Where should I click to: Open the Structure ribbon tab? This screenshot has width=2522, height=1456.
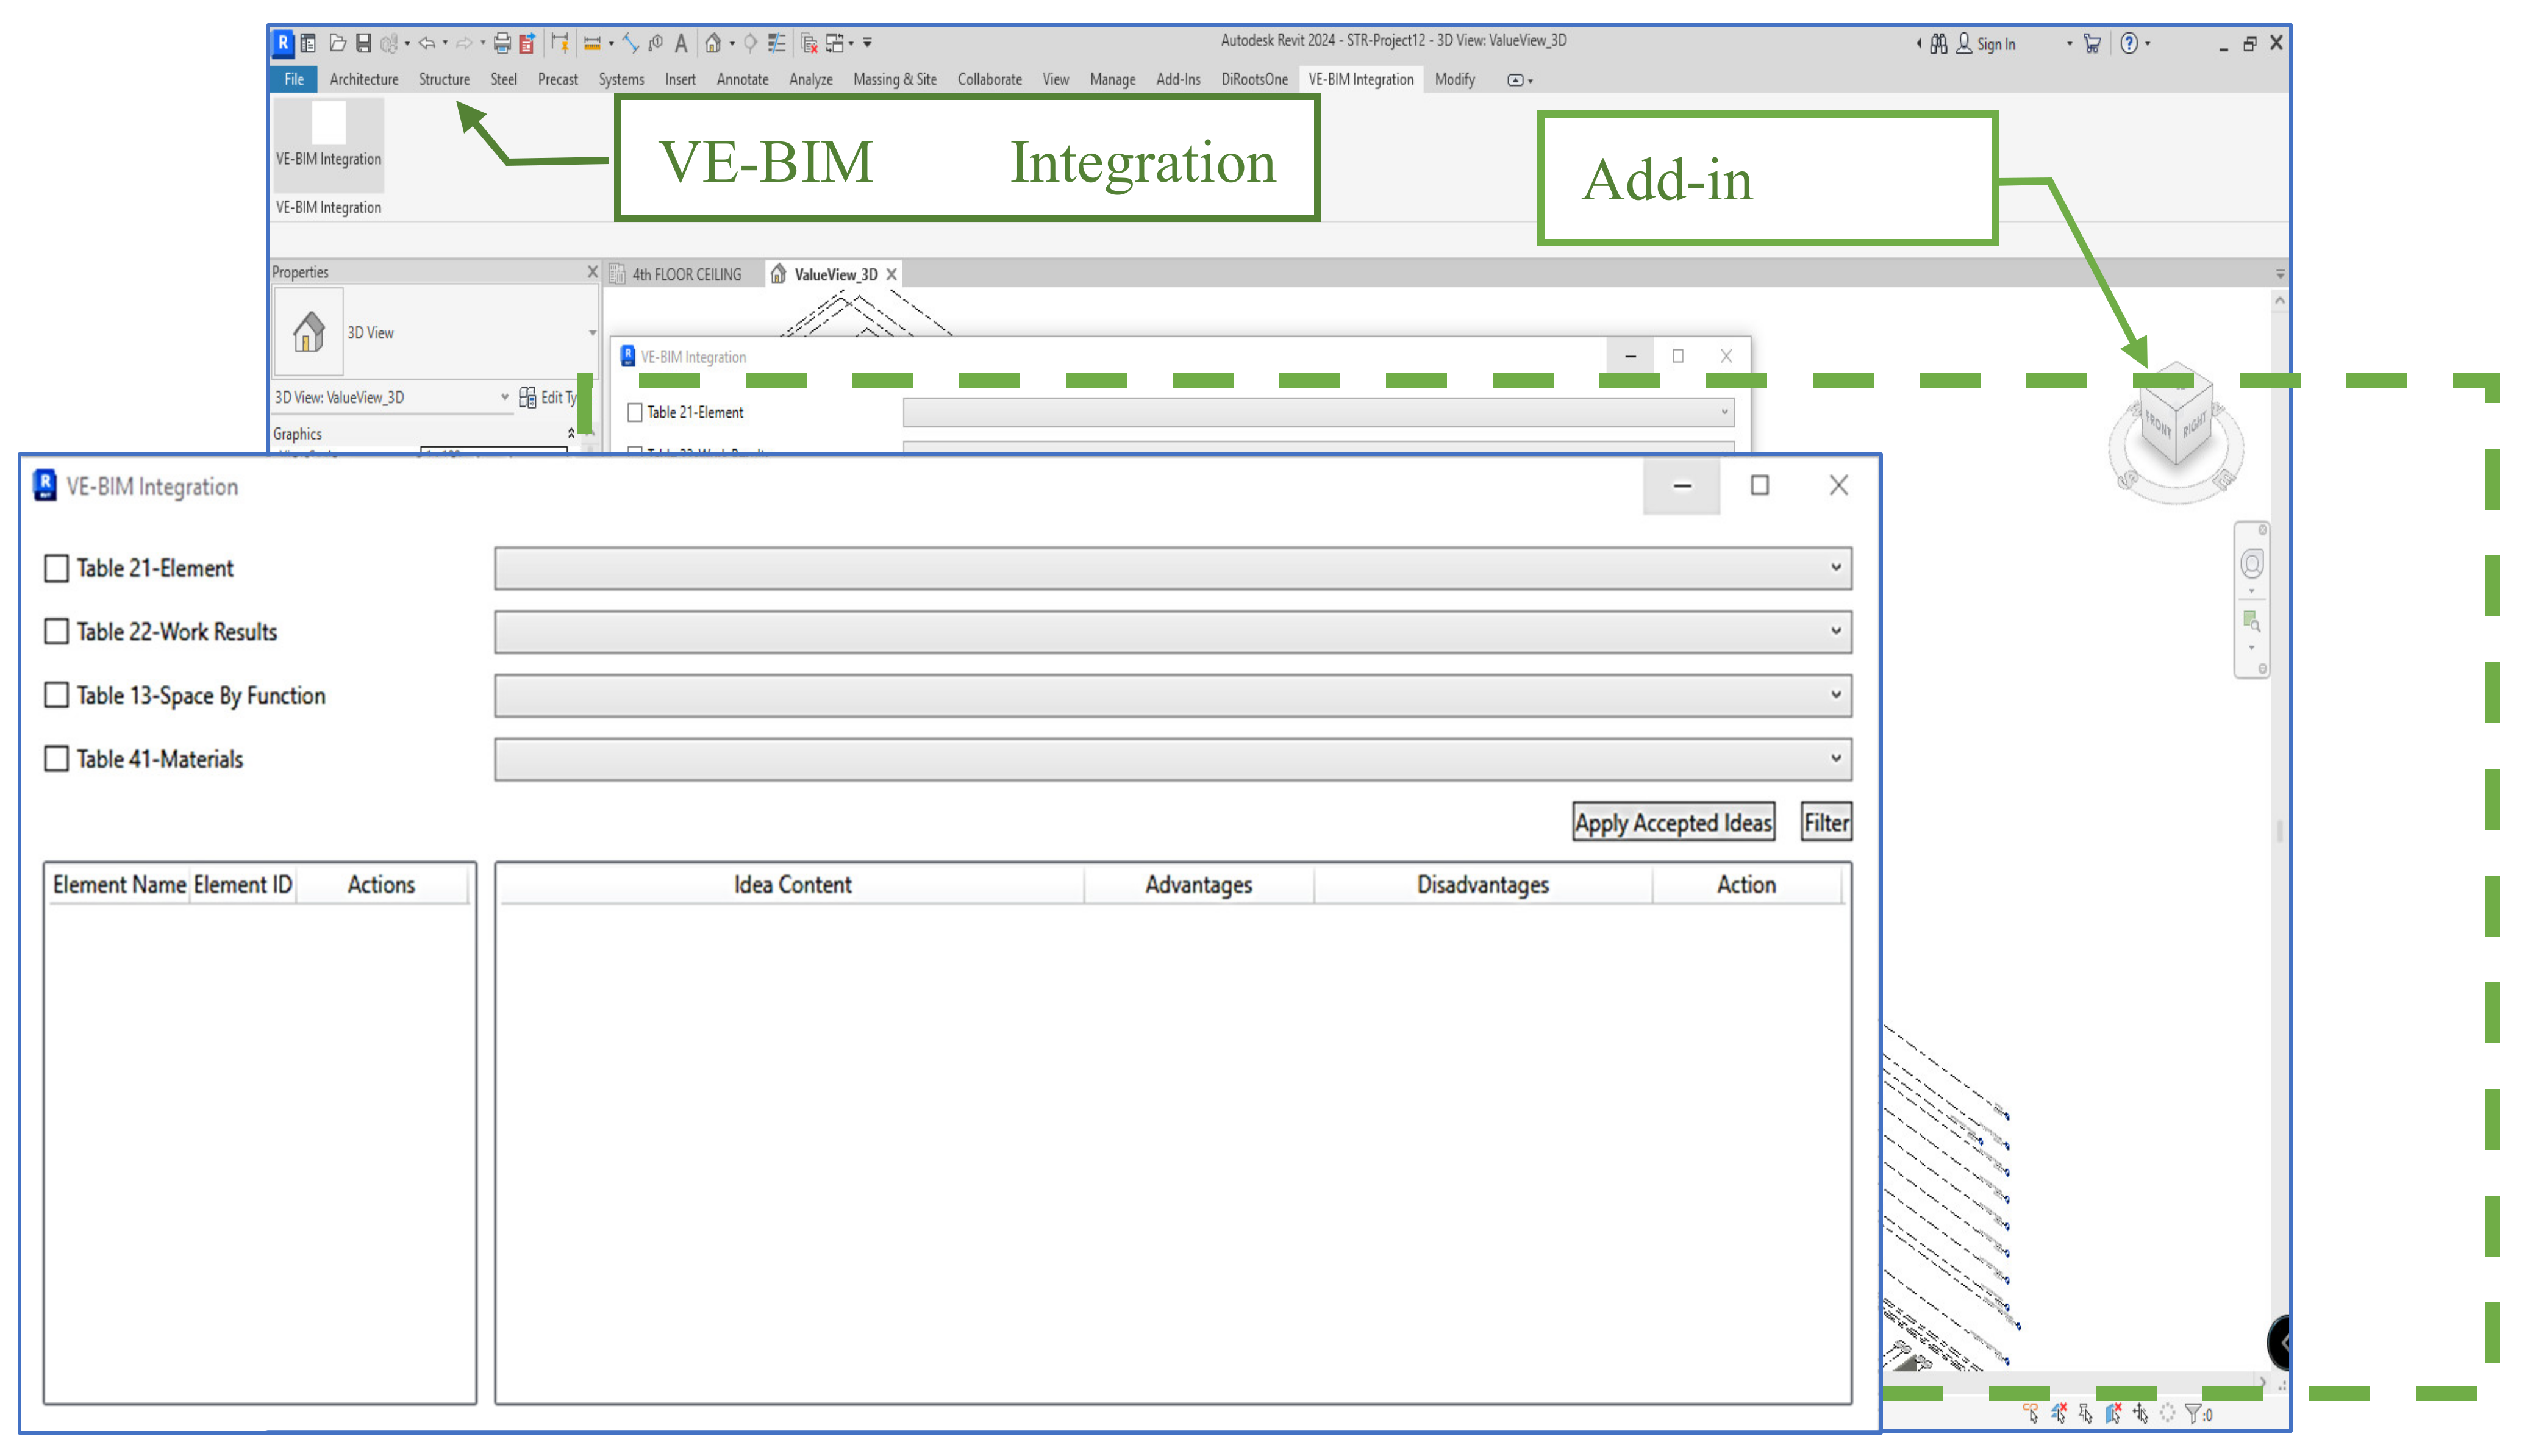coord(444,79)
